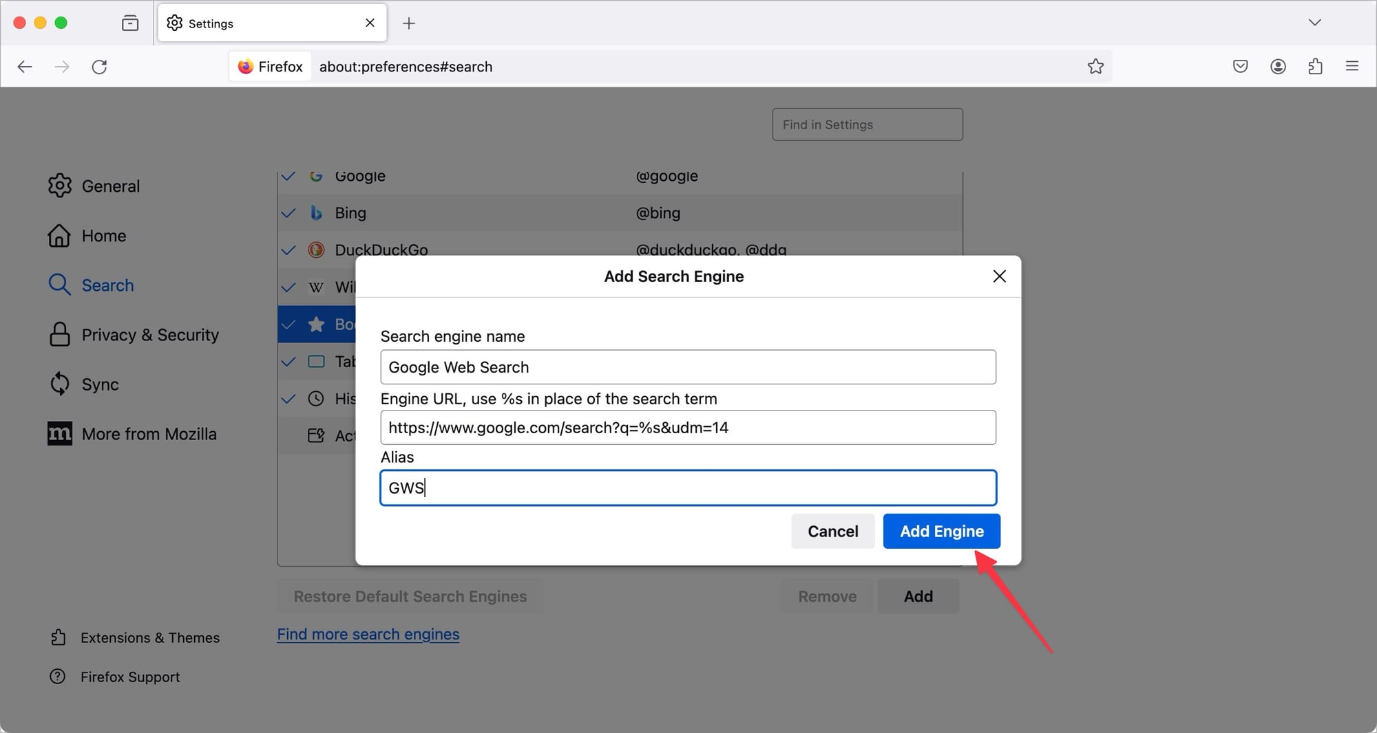This screenshot has width=1377, height=733.
Task: Open a new tab with plus
Action: (x=409, y=23)
